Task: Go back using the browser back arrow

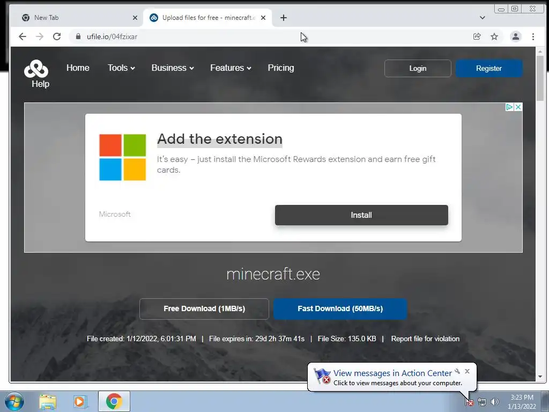Action: click(23, 36)
